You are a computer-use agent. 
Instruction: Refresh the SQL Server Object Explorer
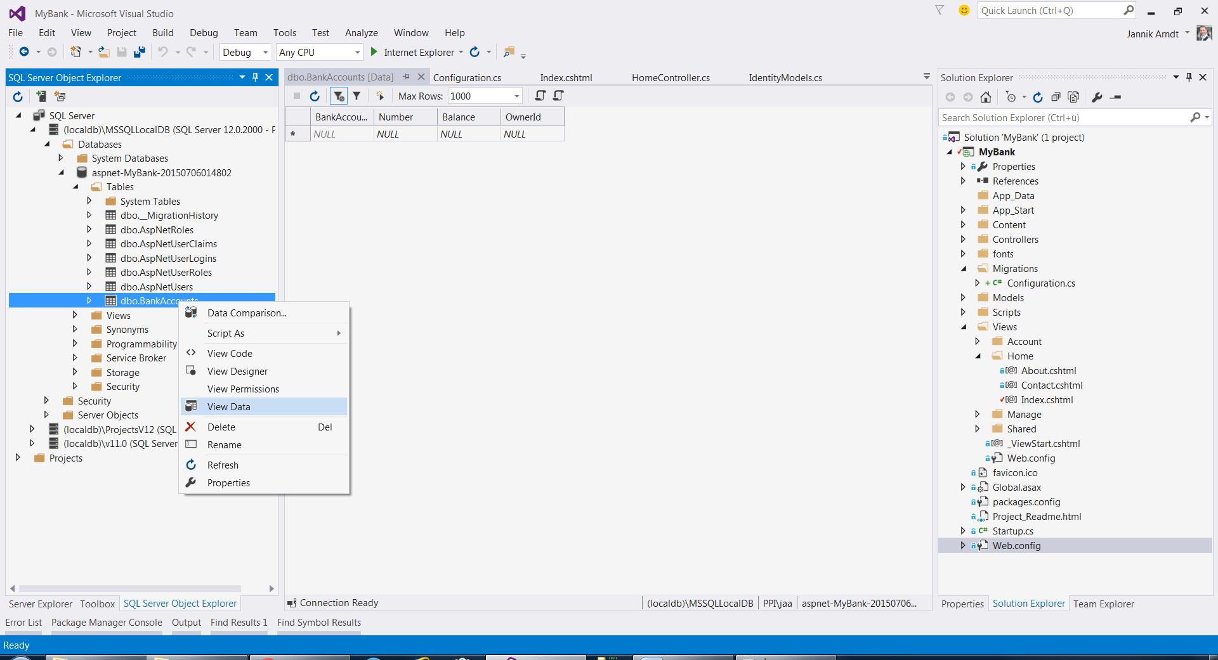click(18, 96)
